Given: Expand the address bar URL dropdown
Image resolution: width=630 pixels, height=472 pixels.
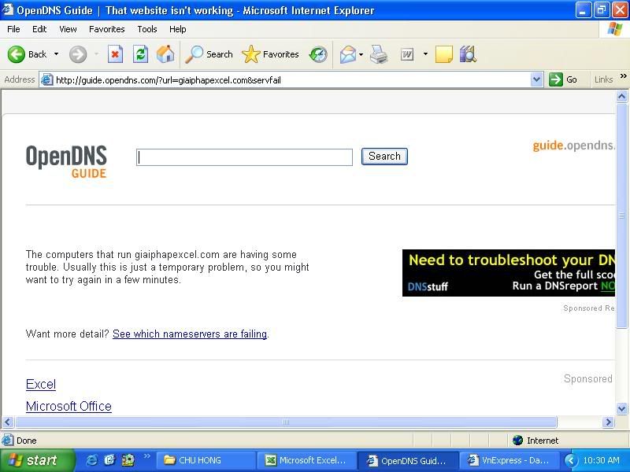Looking at the screenshot, I should (536, 79).
